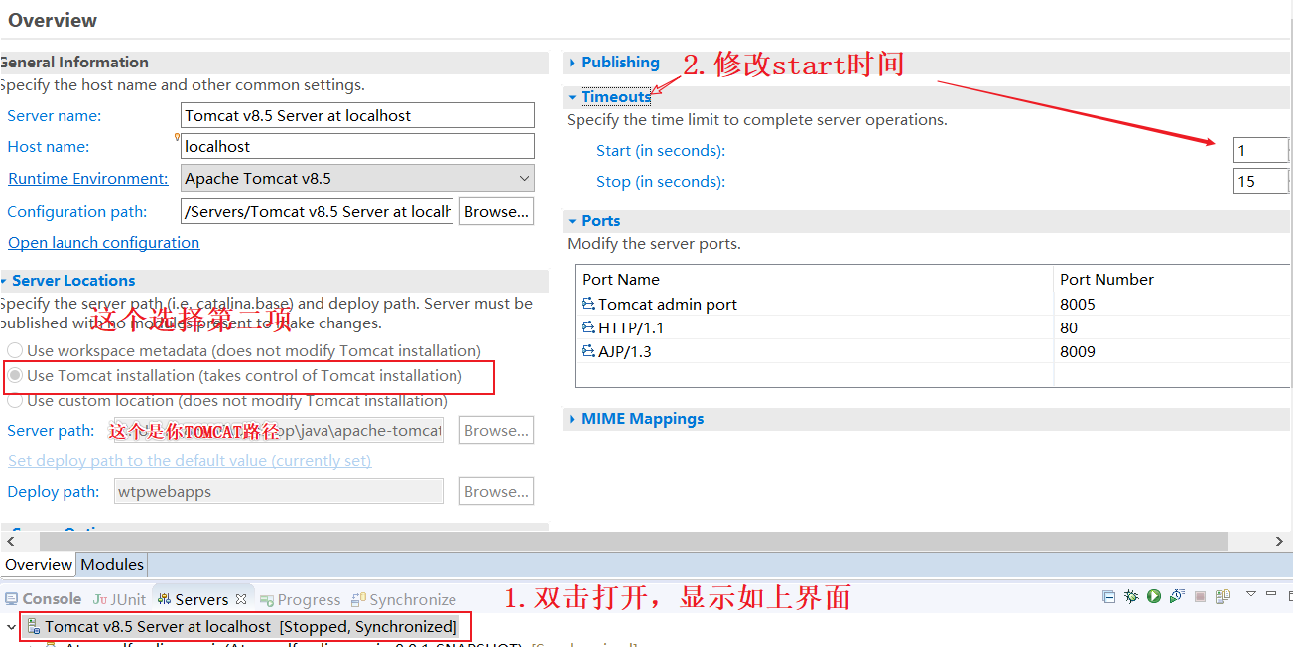Click the Port Number column header

pyautogui.click(x=1172, y=279)
